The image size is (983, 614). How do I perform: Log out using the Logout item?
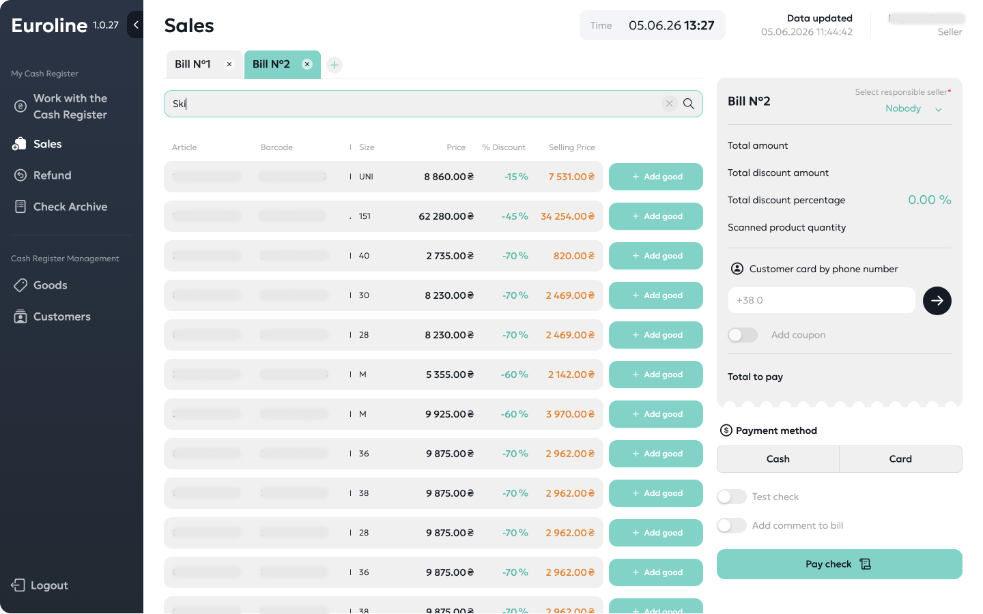tap(40, 585)
